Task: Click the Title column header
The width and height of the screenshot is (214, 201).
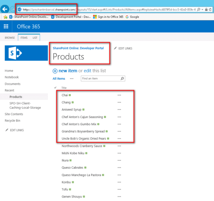Action: point(64,88)
